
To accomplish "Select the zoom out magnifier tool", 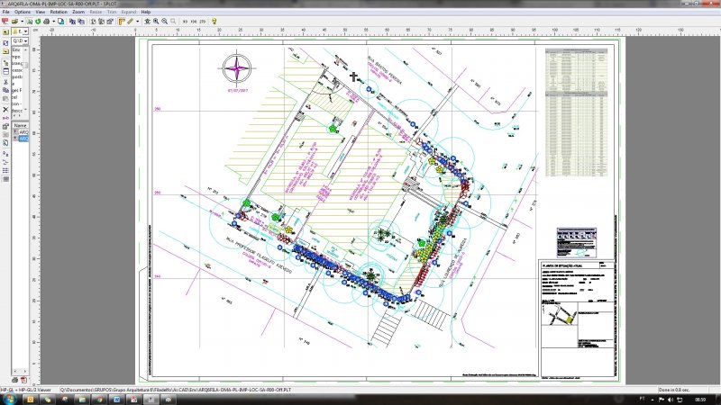I will [x=164, y=21].
